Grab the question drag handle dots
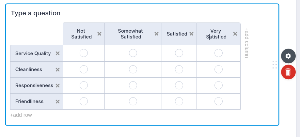The height and width of the screenshot is (137, 300). (x=275, y=65)
